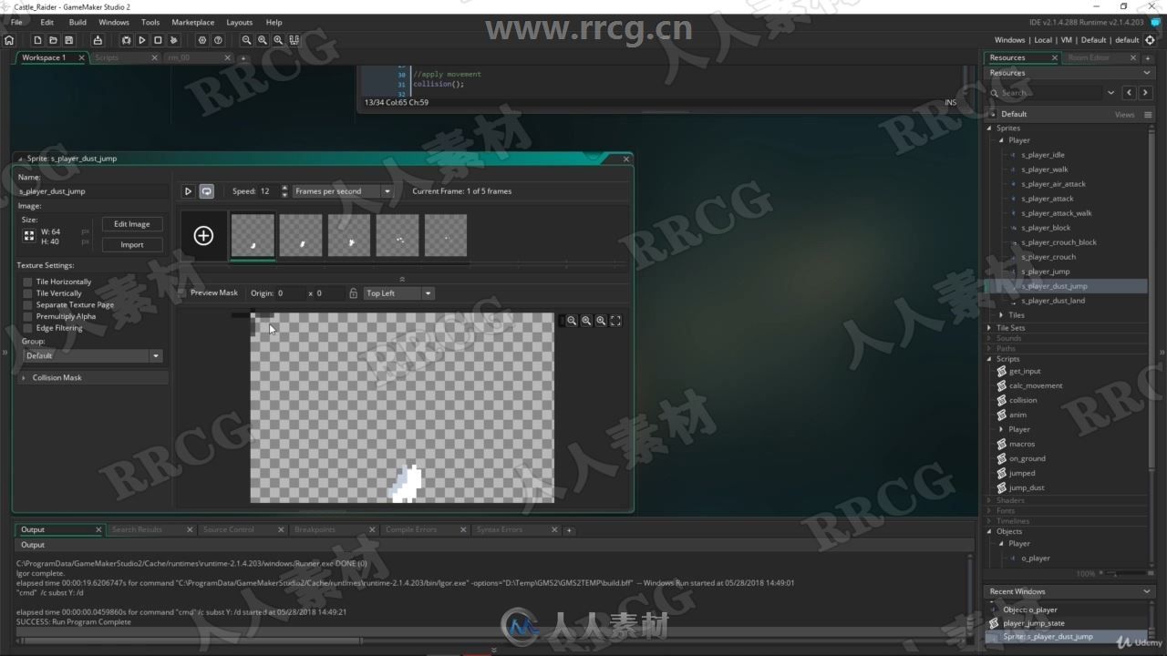Viewport: 1167px width, 656px height.
Task: Open the Help manual icon
Action: (x=218, y=40)
